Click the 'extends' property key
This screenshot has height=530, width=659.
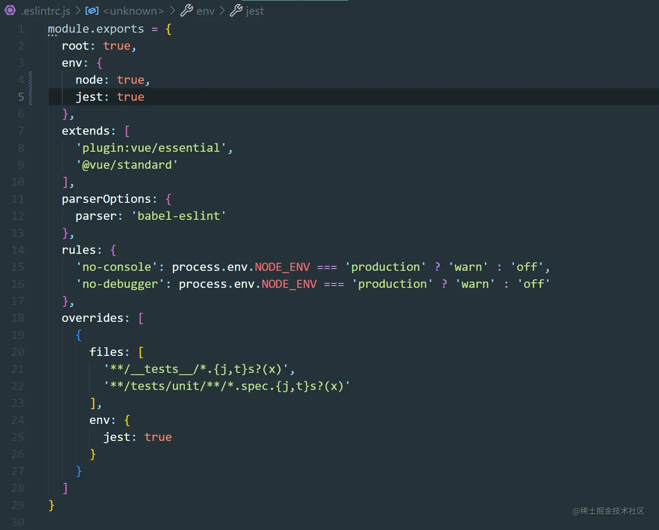pyautogui.click(x=86, y=131)
